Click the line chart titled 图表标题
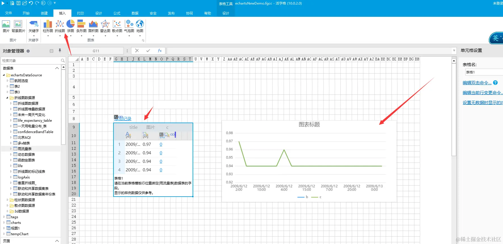503x244 pixels. point(309,161)
